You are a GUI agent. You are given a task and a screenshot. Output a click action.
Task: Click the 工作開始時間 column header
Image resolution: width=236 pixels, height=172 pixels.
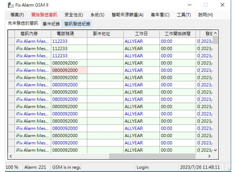(x=177, y=34)
